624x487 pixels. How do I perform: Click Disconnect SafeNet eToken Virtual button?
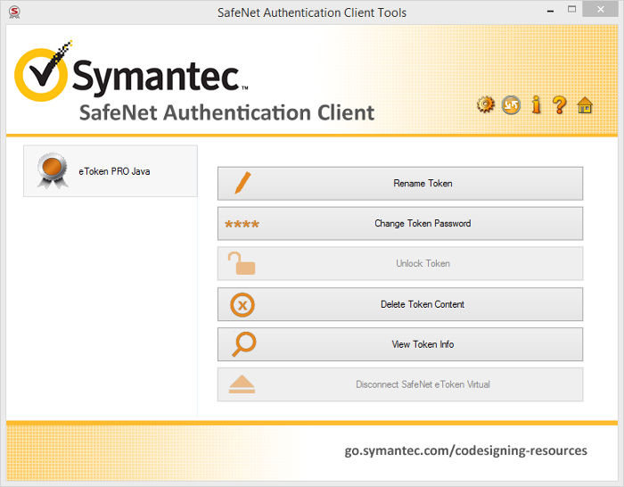(x=400, y=384)
